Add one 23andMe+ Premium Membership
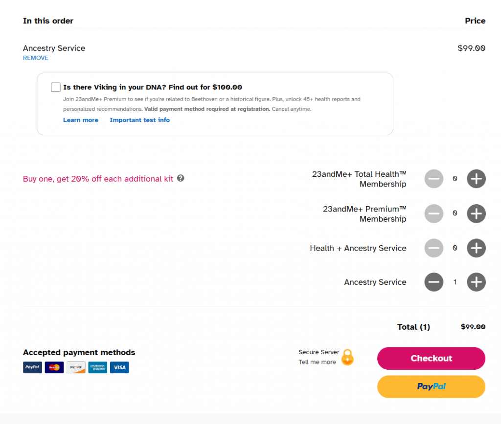The width and height of the screenshot is (501, 424). click(x=476, y=213)
